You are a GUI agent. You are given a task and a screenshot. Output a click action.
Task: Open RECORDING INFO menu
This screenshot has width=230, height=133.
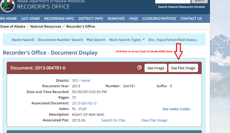click(x=59, y=19)
